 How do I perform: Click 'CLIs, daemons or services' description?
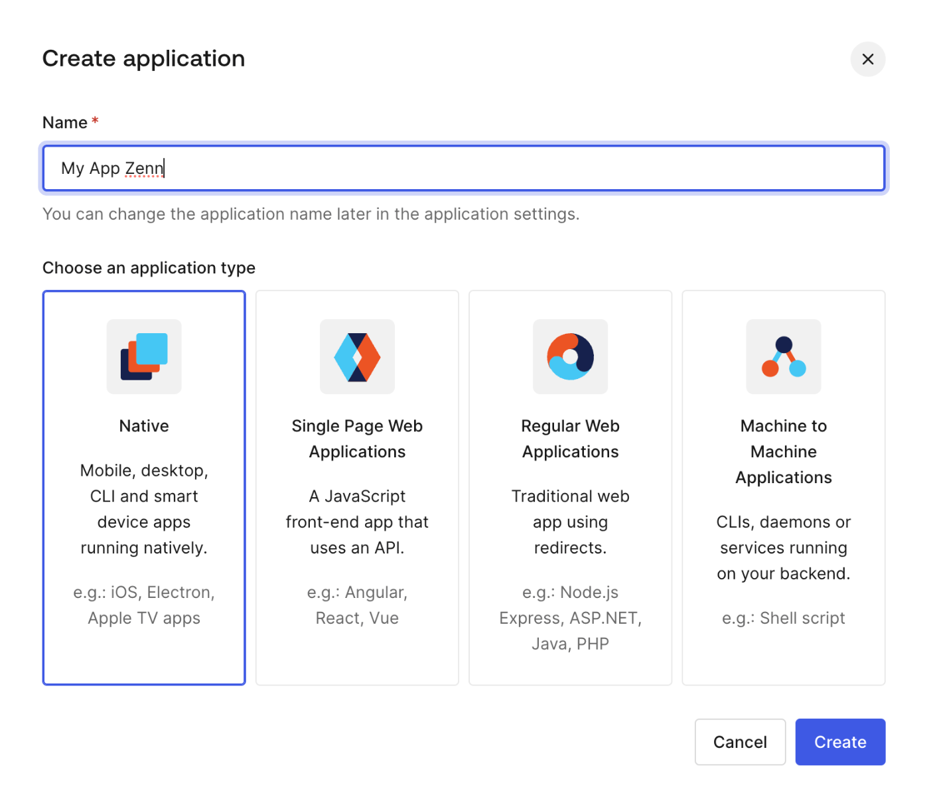tap(784, 548)
